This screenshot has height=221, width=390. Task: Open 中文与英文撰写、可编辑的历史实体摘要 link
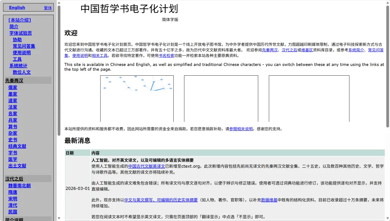(161, 200)
